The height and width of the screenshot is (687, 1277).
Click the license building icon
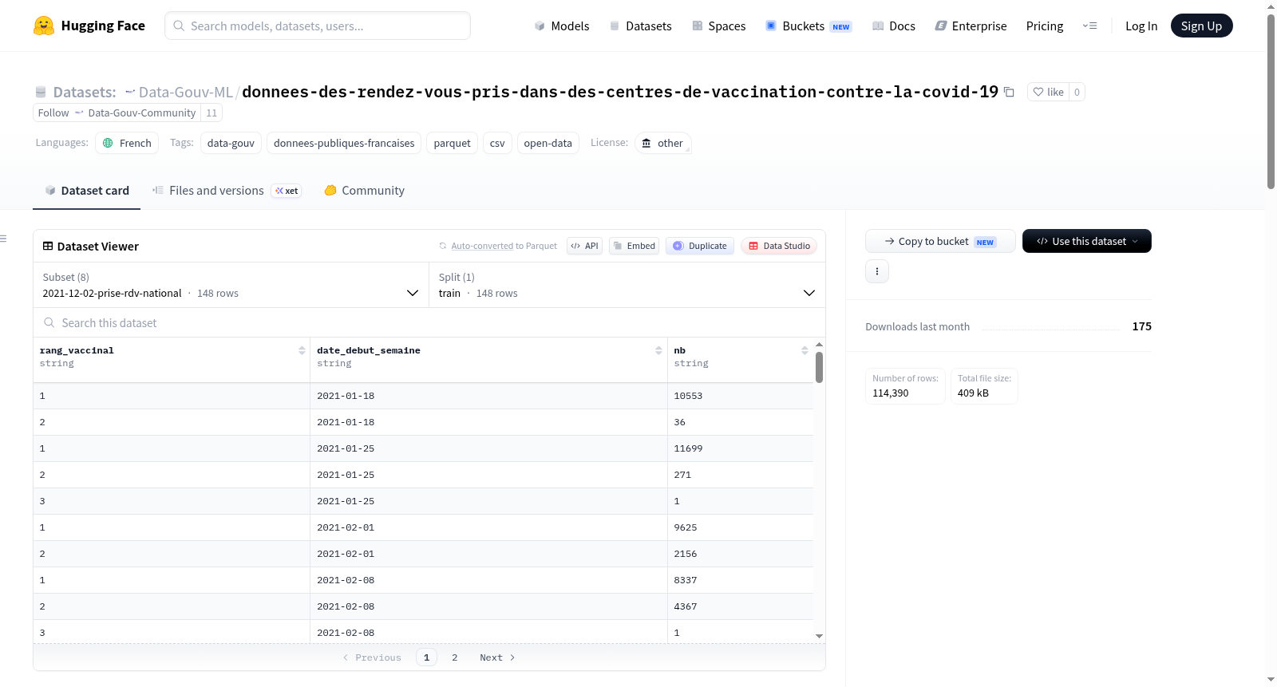(x=646, y=143)
